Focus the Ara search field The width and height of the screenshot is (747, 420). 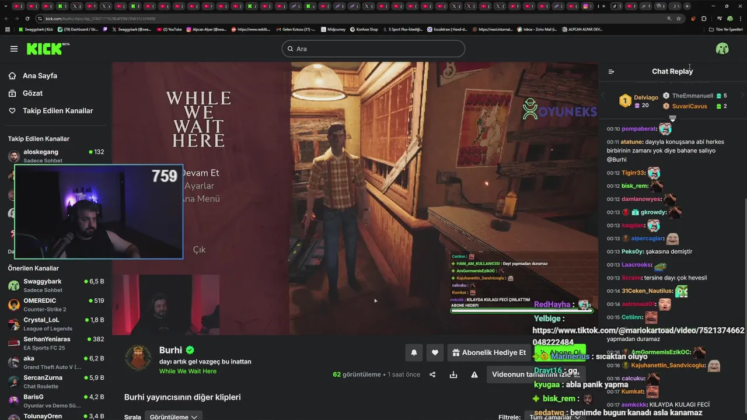(x=373, y=48)
